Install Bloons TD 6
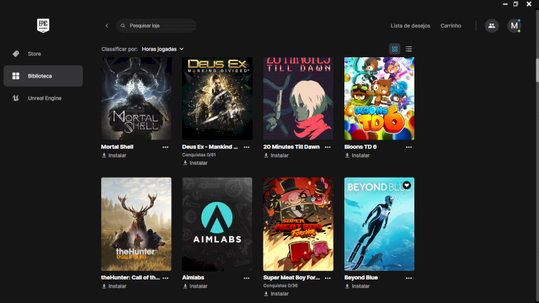 [358, 156]
